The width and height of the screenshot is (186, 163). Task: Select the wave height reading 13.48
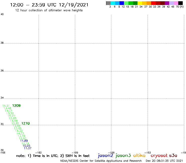tap(7, 108)
